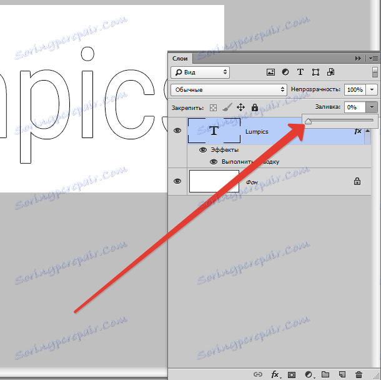Click padlock icon on Фон layer
381x380 pixels.
tap(357, 181)
